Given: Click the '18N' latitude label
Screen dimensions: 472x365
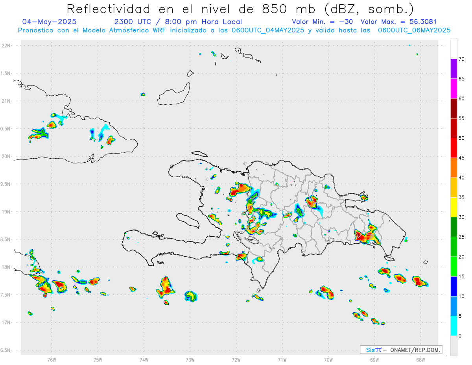Looking at the screenshot, I should (6, 267).
